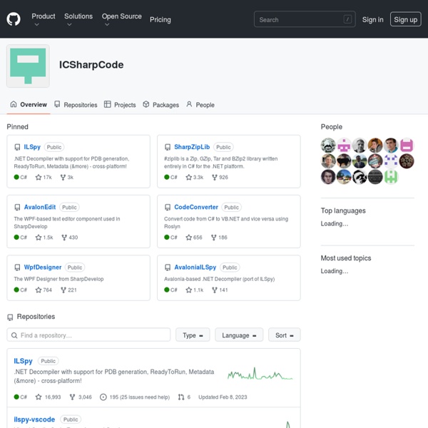The image size is (428, 428).
Task: Open the WpfDesigner repository link
Action: [x=43, y=267]
